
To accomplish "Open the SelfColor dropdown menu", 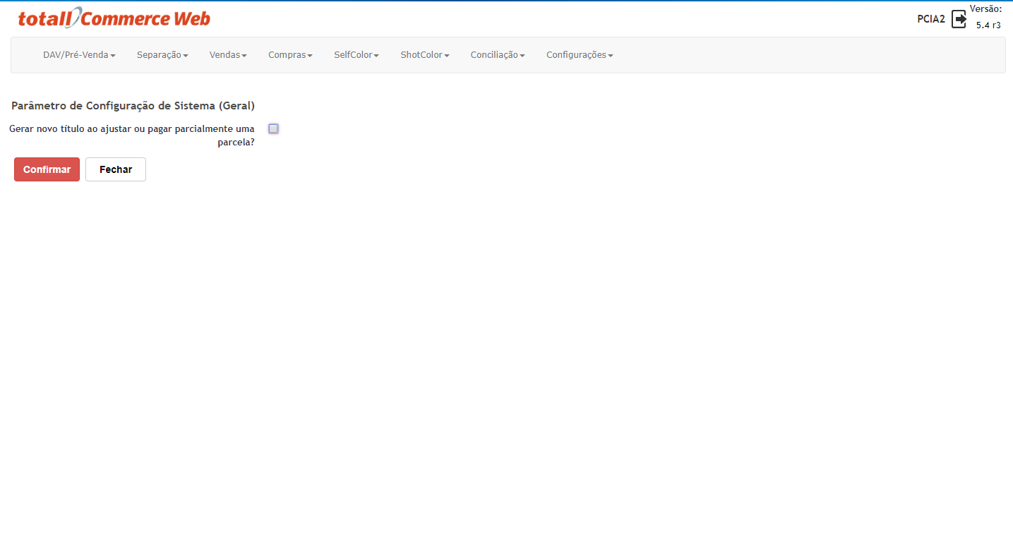I will click(356, 55).
